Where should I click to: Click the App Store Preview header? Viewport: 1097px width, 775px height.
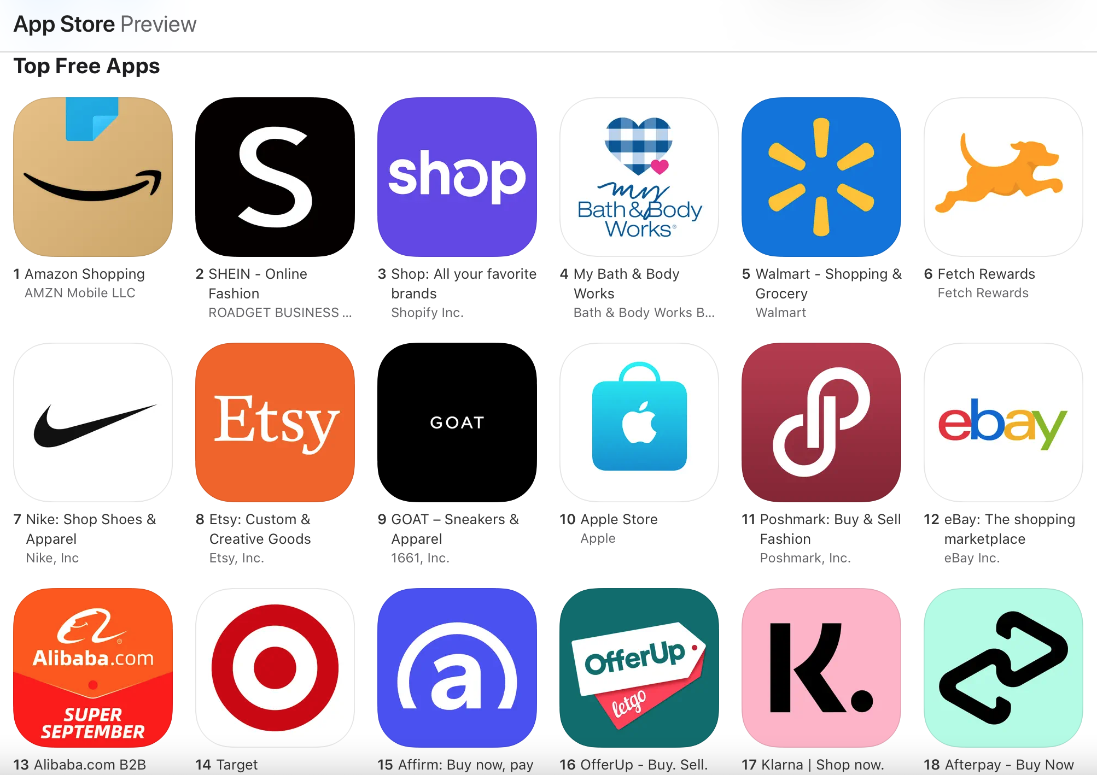pyautogui.click(x=105, y=24)
